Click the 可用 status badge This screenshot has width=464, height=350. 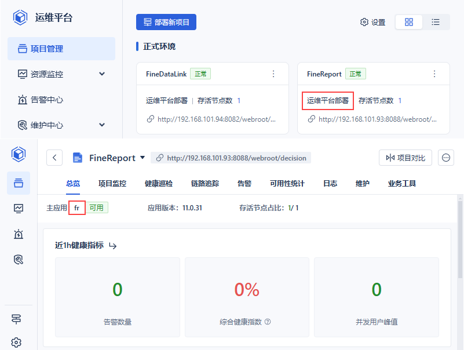coord(97,207)
